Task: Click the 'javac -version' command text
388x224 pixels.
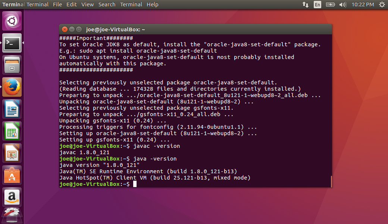Action: coord(157,146)
